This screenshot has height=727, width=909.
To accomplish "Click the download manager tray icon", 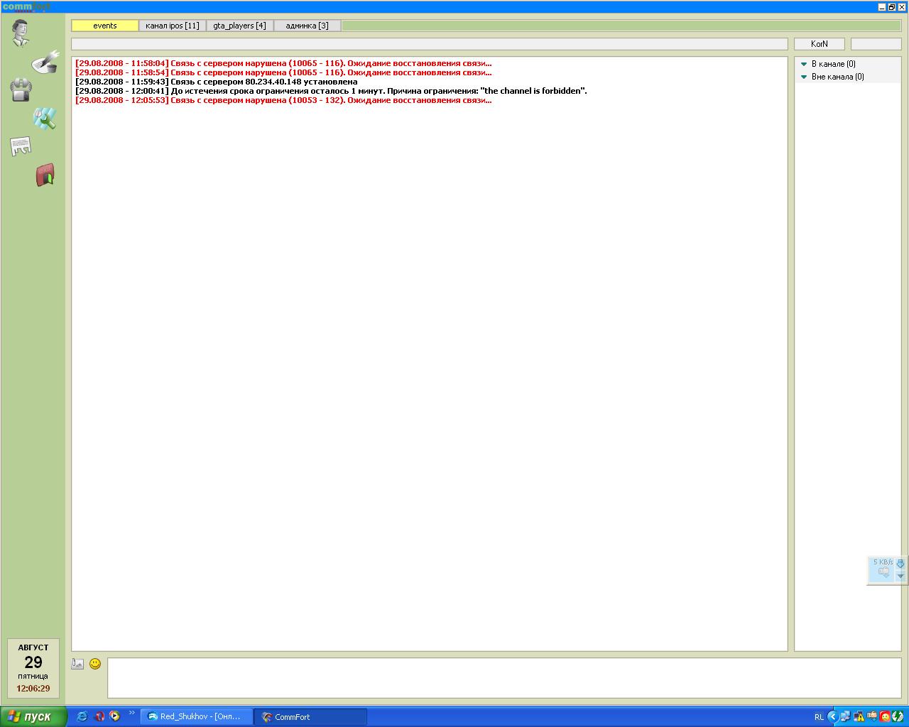I will (x=872, y=716).
